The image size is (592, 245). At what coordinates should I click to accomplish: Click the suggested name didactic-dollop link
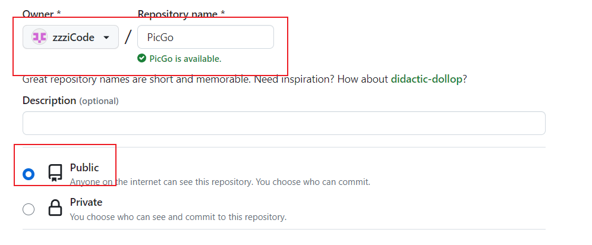[426, 79]
